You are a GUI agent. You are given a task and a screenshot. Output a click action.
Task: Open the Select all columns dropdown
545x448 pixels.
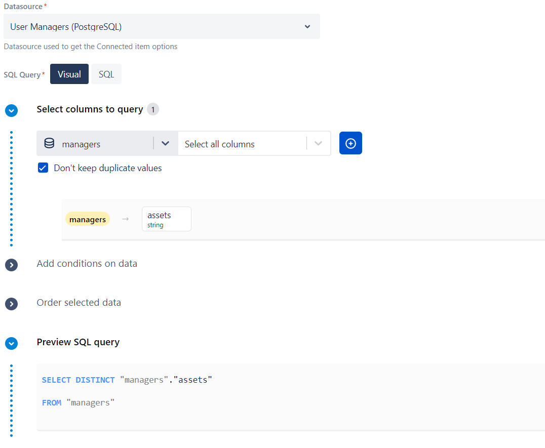point(318,144)
